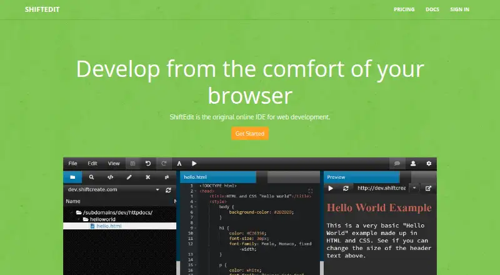Image resolution: width=500 pixels, height=275 pixels.
Task: Click the Hello World Example heading
Action: click(379, 207)
